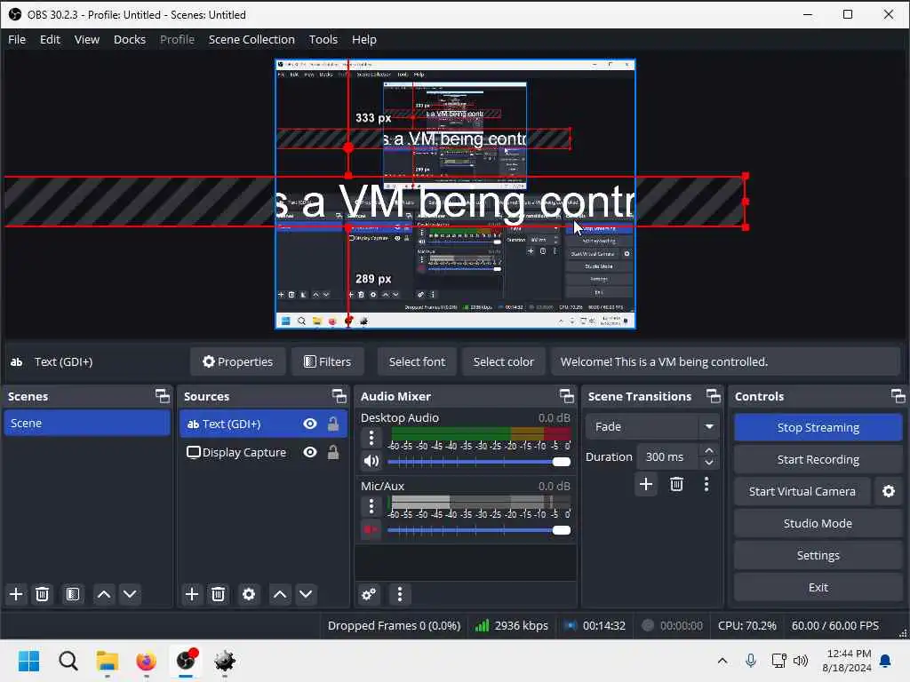Move source up in Sources panel
910x682 pixels.
coord(280,594)
